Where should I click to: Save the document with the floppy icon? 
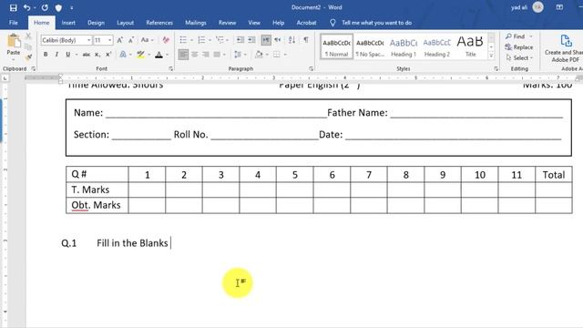coord(14,7)
